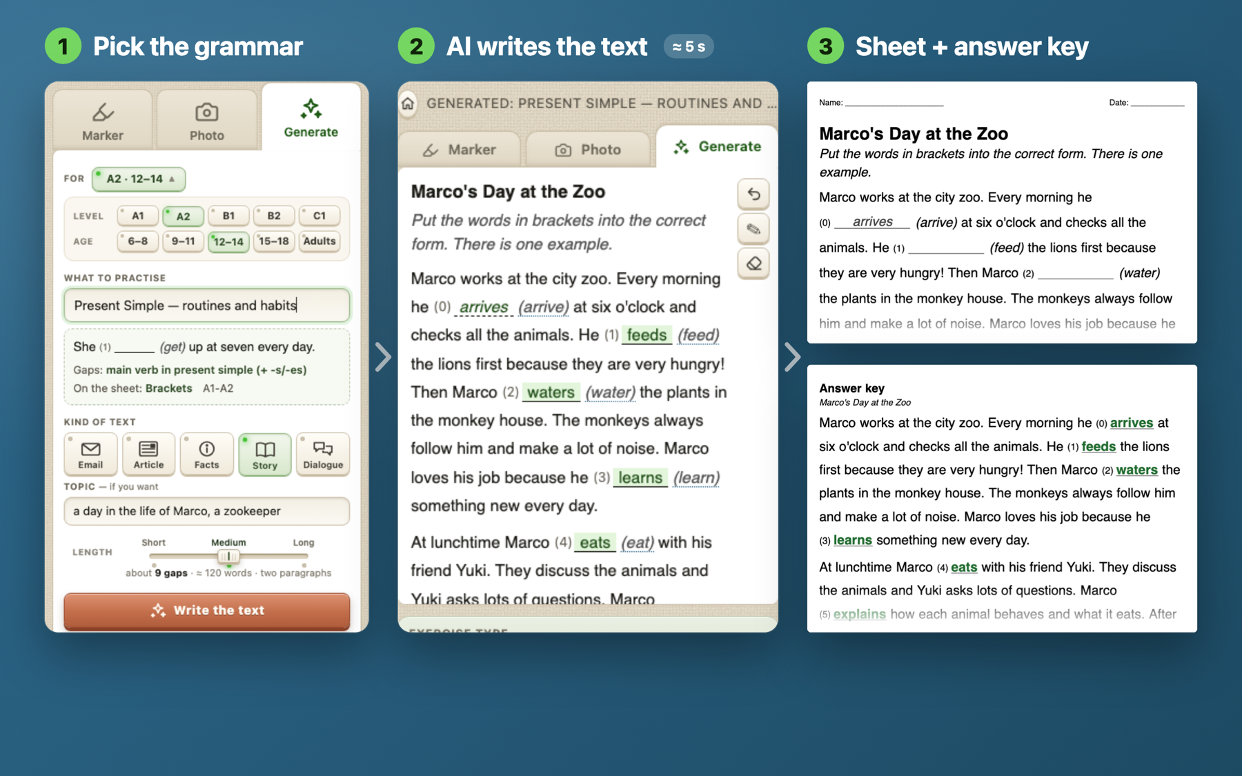The width and height of the screenshot is (1242, 776).
Task: Click the Topic field about Marco the zookeeper
Action: [x=207, y=511]
